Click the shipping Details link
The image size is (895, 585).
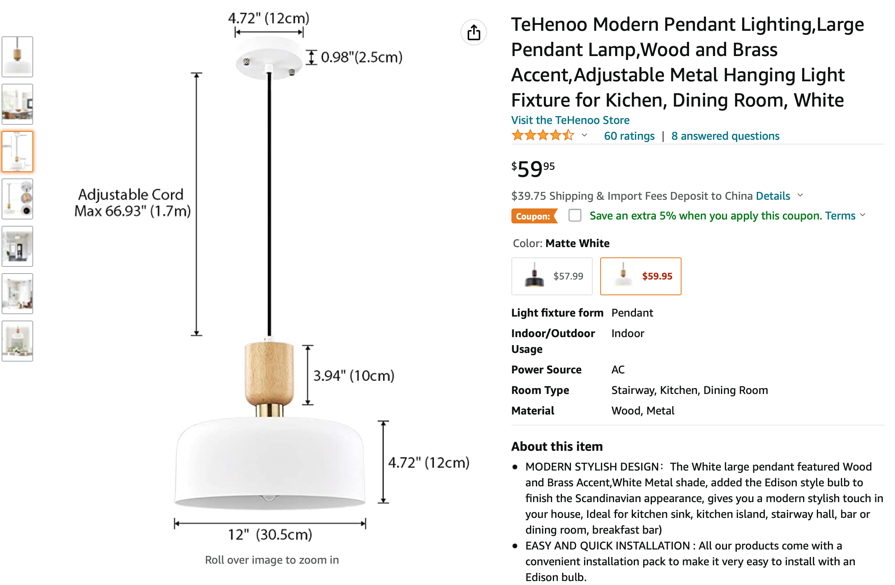pyautogui.click(x=773, y=196)
